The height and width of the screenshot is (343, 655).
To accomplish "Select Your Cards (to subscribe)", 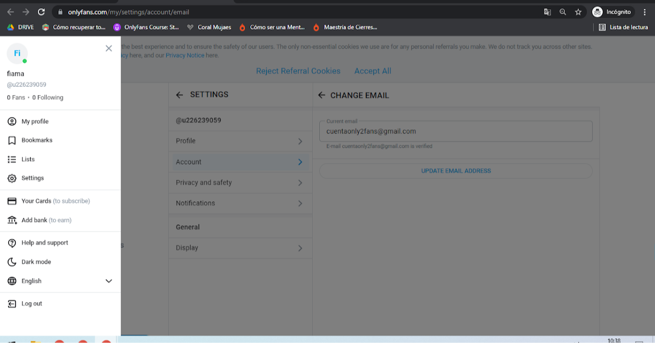I will [x=55, y=201].
